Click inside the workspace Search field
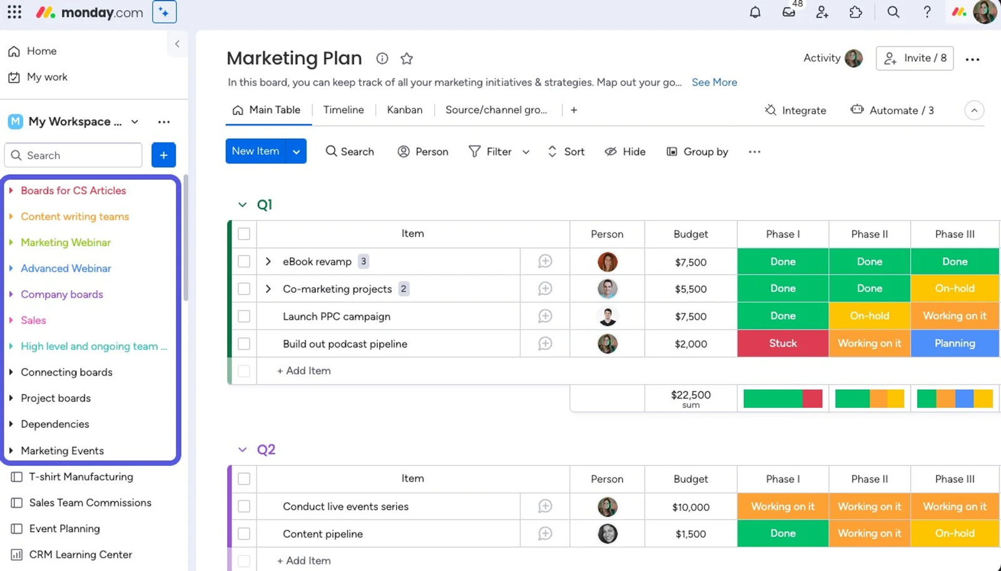 73,155
